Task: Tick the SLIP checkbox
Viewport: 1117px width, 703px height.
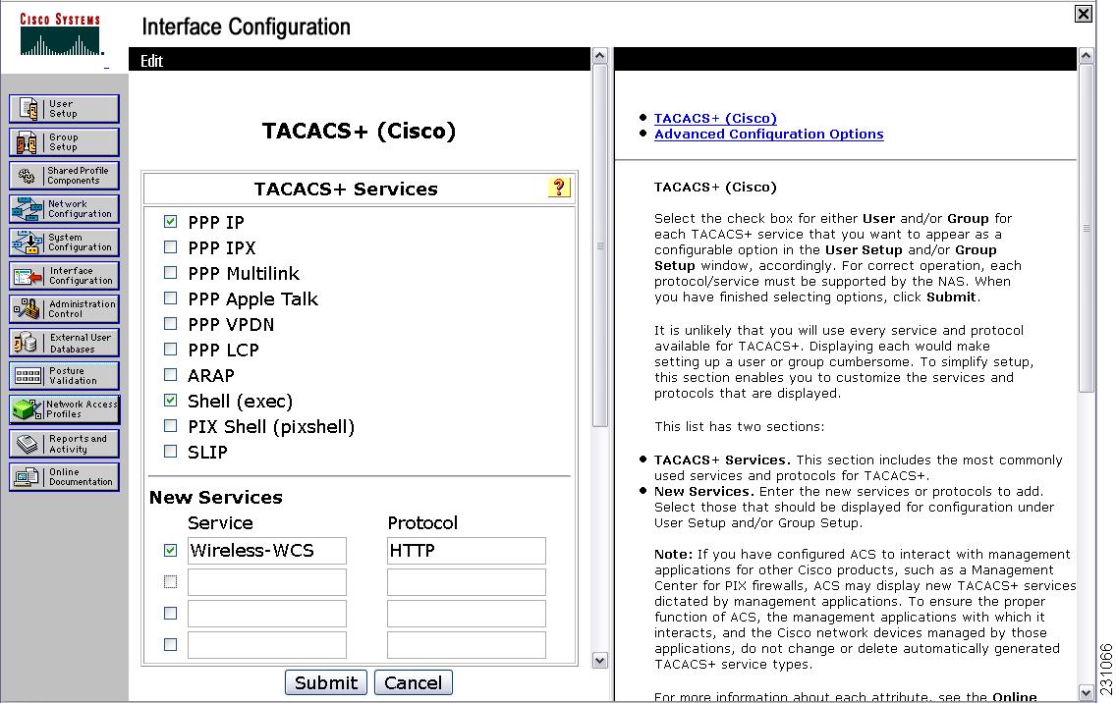Action: (170, 452)
